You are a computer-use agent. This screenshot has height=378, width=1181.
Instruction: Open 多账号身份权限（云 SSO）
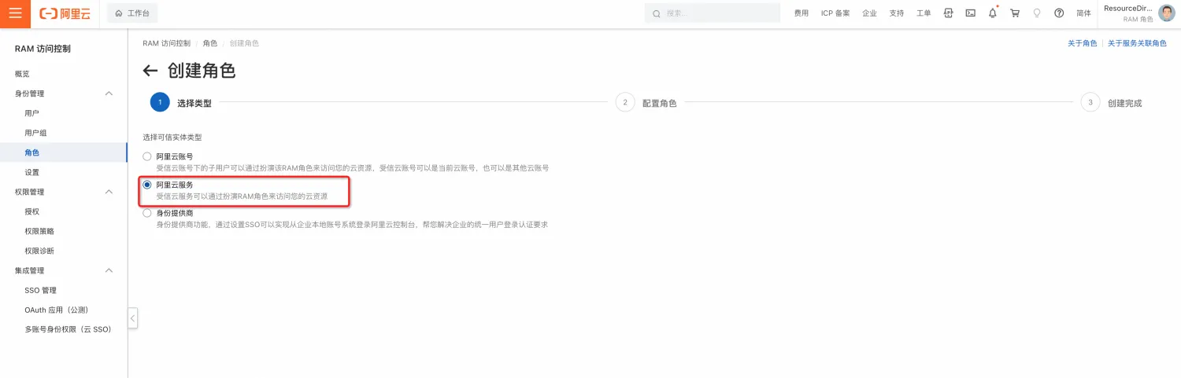point(68,329)
